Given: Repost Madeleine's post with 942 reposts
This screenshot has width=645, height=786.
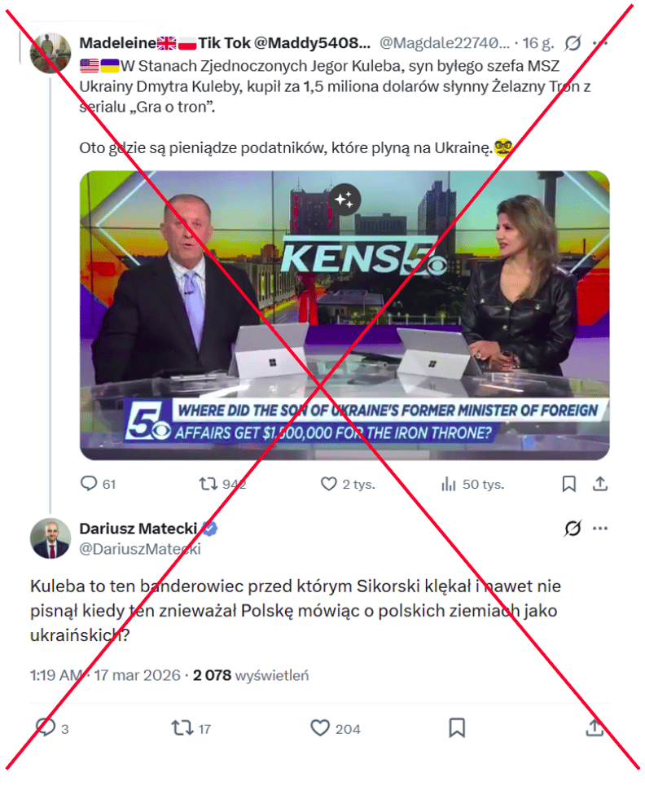Looking at the screenshot, I should point(222,485).
